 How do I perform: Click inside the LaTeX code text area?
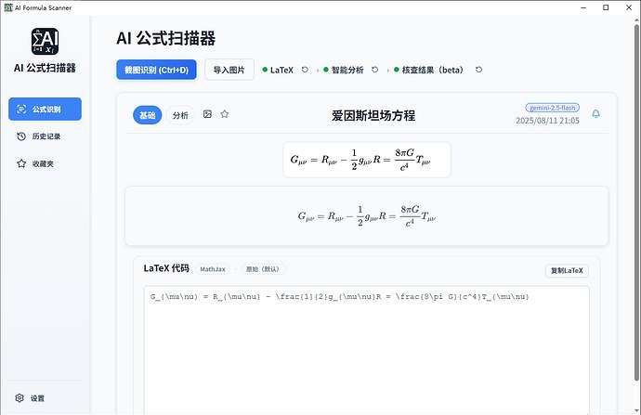366,350
